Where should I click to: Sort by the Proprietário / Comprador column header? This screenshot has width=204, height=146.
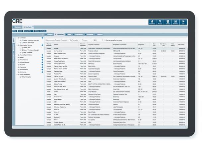125,45
